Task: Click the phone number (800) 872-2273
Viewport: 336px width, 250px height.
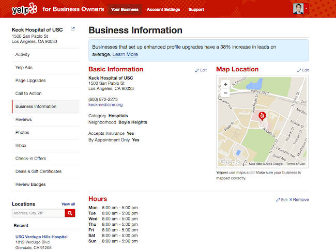Action: pyautogui.click(x=103, y=99)
